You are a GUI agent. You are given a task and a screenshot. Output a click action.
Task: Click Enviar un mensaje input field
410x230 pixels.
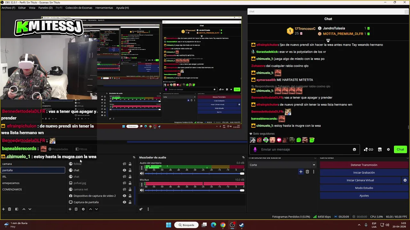304,149
